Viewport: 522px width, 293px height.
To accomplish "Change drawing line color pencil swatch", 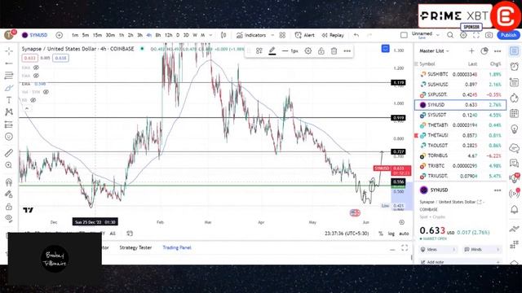I will (x=272, y=50).
